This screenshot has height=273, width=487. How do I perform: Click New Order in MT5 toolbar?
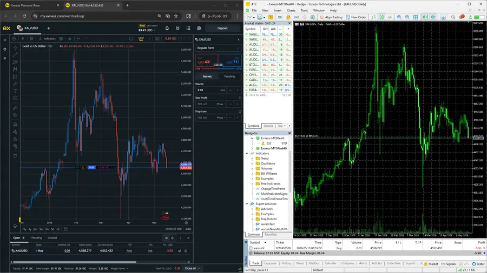click(x=356, y=17)
